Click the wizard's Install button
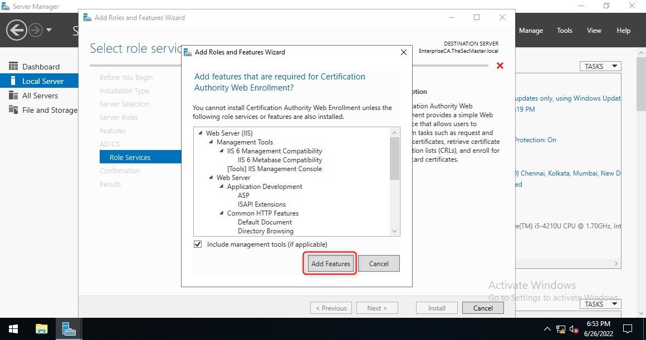Screen dimensions: 646x340 point(437,308)
